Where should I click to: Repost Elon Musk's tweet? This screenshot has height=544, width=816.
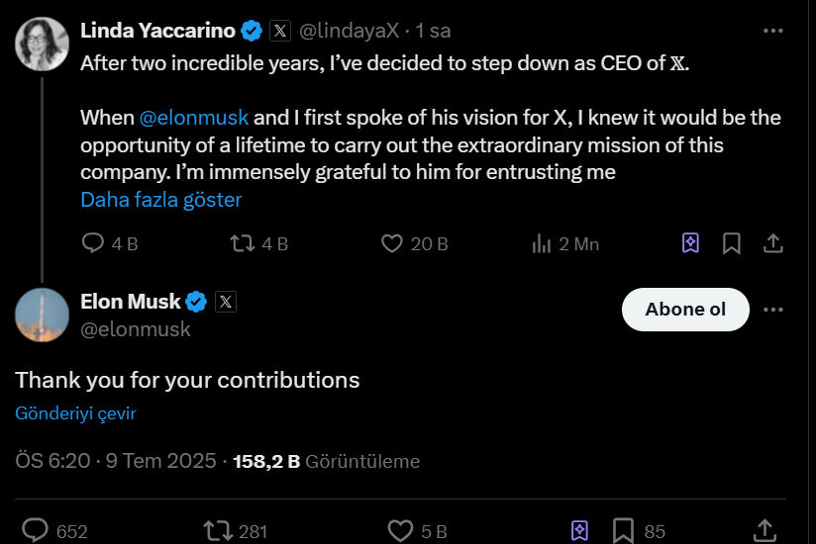(215, 531)
